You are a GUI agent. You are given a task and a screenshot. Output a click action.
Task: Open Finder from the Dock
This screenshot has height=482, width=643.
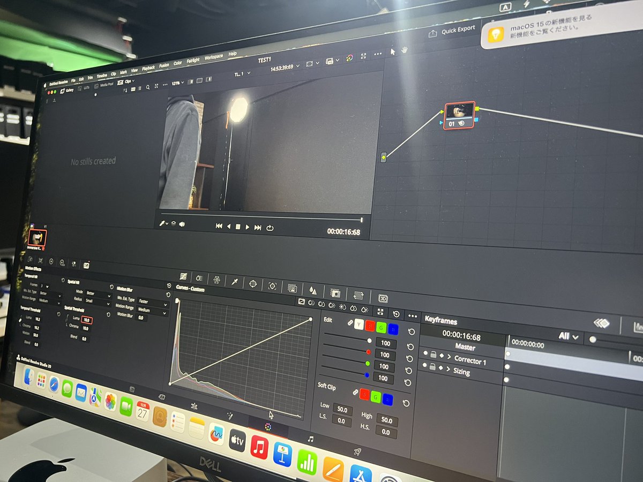[29, 378]
